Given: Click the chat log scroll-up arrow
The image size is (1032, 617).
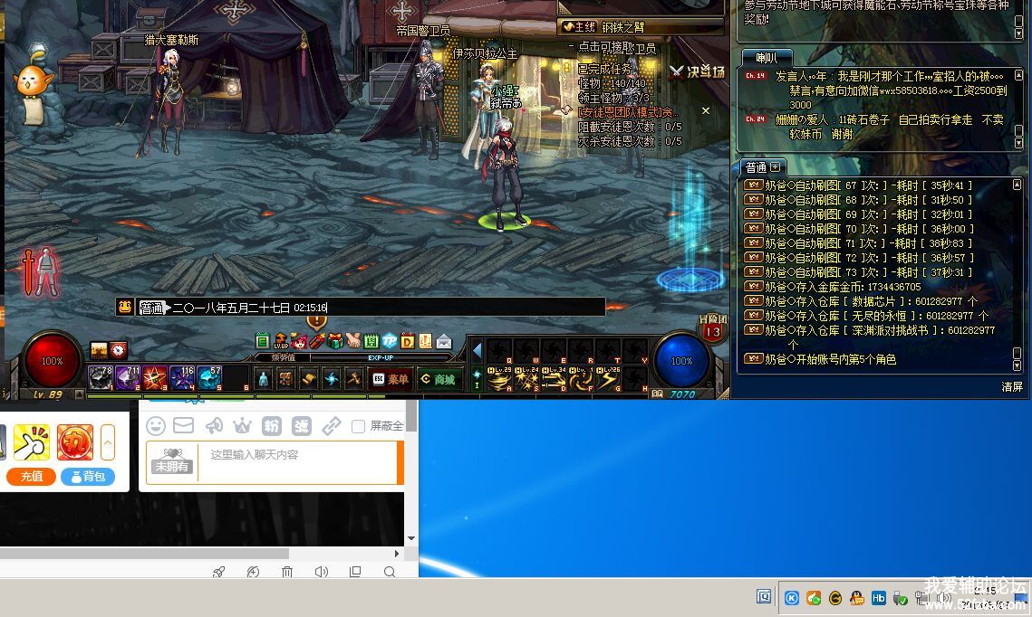Looking at the screenshot, I should pyautogui.click(x=1017, y=185).
